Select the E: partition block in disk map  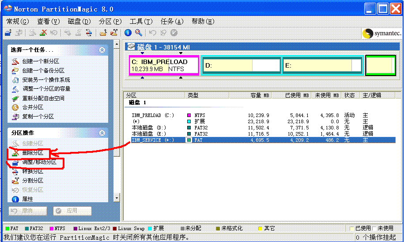pyautogui.click(x=323, y=65)
